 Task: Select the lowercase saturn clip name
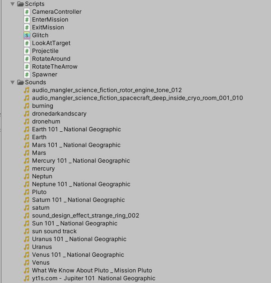(x=41, y=208)
